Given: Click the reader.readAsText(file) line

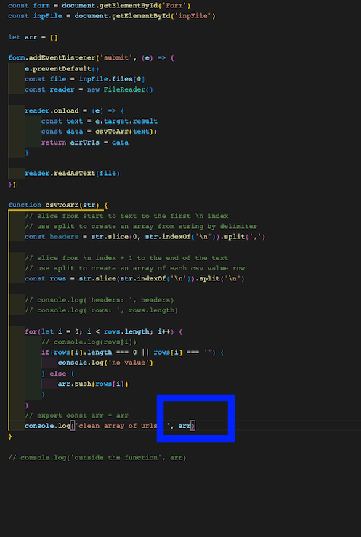Looking at the screenshot, I should click(72, 173).
